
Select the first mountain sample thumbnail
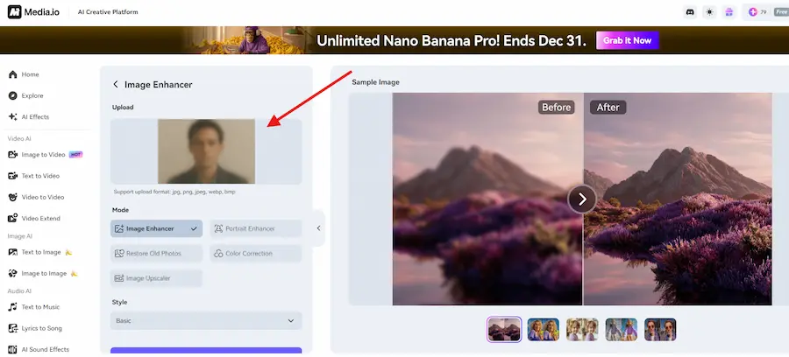tap(504, 329)
